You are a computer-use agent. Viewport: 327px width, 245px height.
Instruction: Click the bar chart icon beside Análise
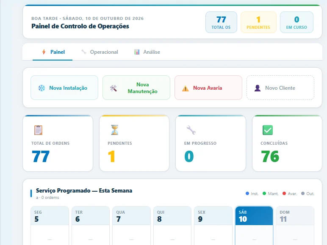click(137, 52)
